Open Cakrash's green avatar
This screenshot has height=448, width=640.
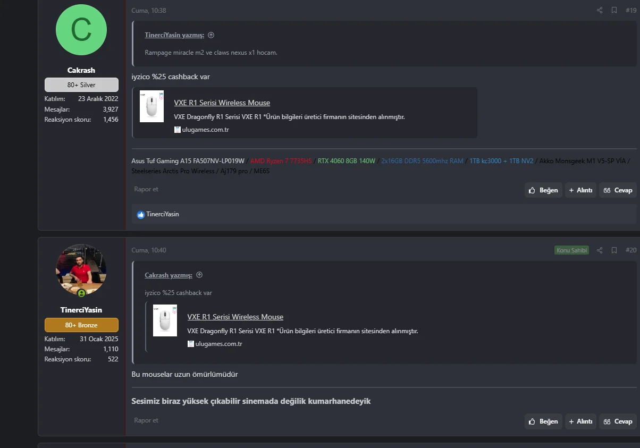[x=81, y=30]
